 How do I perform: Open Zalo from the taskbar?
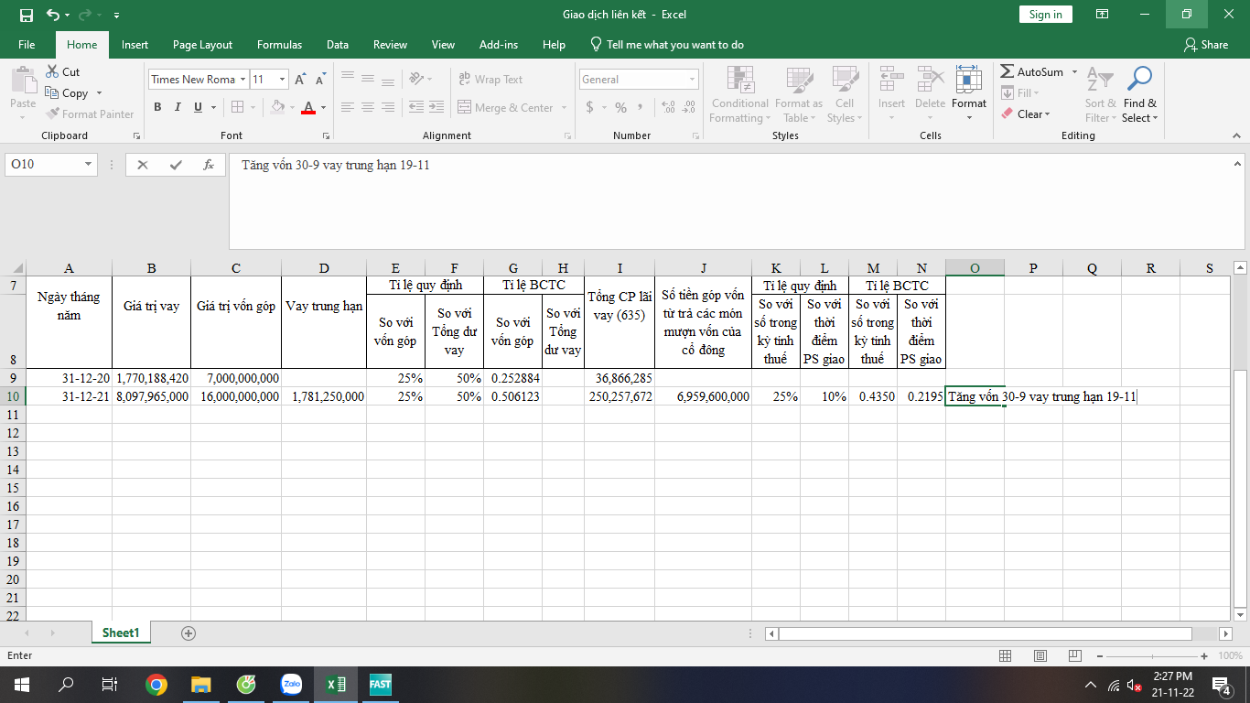(x=292, y=684)
